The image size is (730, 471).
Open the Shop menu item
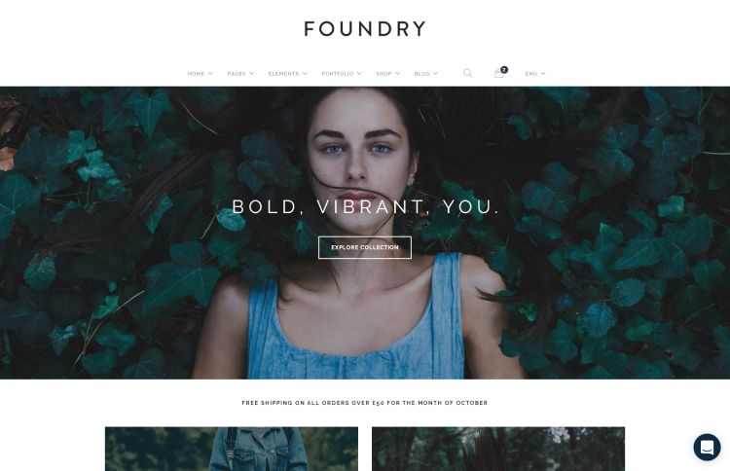click(383, 74)
